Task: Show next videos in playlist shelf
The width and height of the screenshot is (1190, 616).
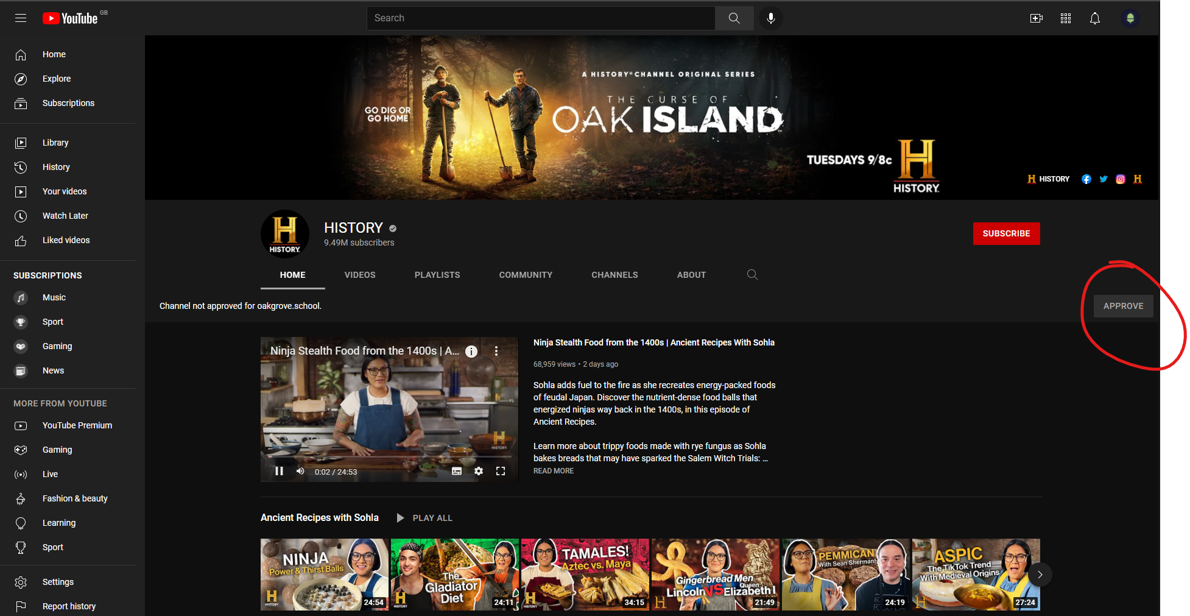Action: (x=1040, y=575)
